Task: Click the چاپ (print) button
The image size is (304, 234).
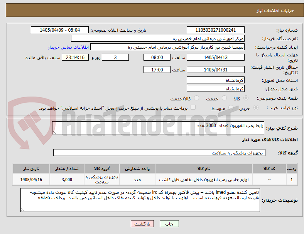Action: click(x=169, y=224)
